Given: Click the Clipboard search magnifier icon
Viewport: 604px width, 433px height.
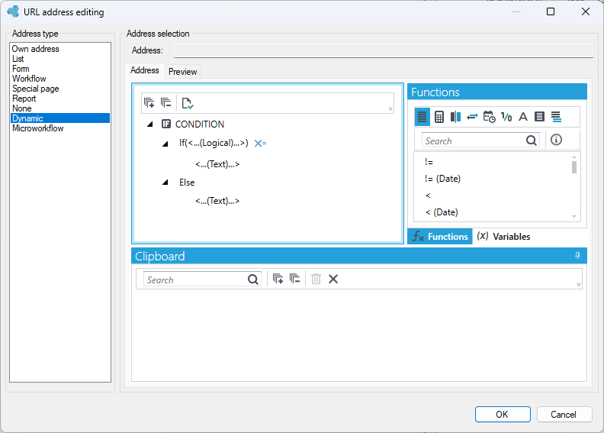Looking at the screenshot, I should (253, 280).
